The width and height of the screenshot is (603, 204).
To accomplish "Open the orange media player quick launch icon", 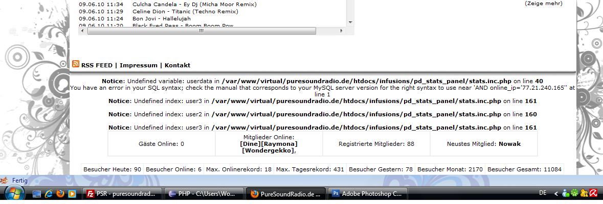I will pyautogui.click(x=72, y=194).
